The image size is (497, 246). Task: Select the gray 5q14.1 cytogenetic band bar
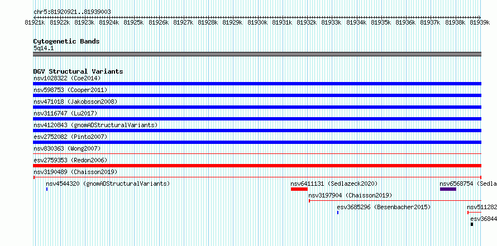point(257,54)
